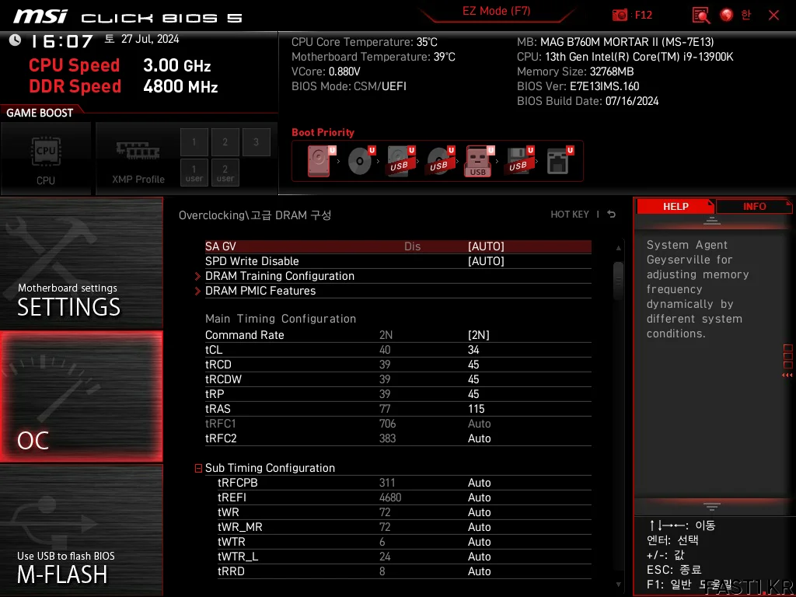The width and height of the screenshot is (796, 597).
Task: Close the BIOS with the X icon
Action: (x=773, y=16)
